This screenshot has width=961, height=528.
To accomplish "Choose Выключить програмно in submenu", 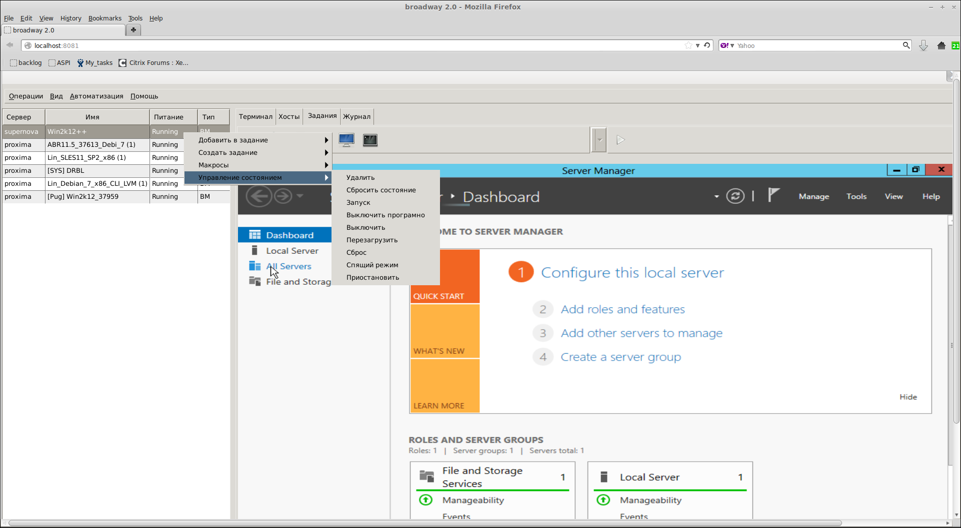I will tap(385, 215).
